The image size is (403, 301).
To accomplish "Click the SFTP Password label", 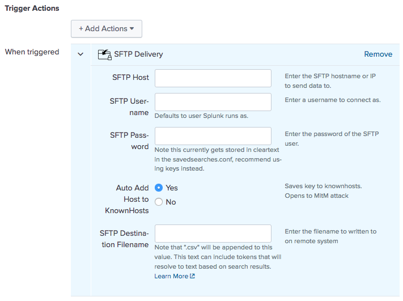I will (x=129, y=141).
